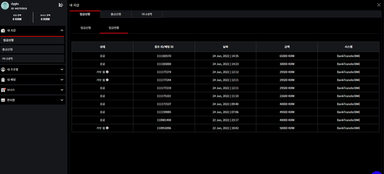Click the date 24 Jan, 2022 | 14:35
Viewport: 384px width, 174px height.
[x=225, y=56]
